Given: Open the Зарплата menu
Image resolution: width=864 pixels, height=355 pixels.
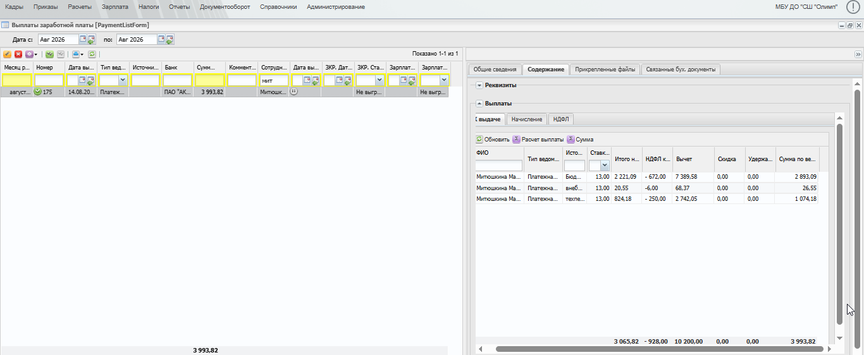Looking at the screenshot, I should click(115, 7).
